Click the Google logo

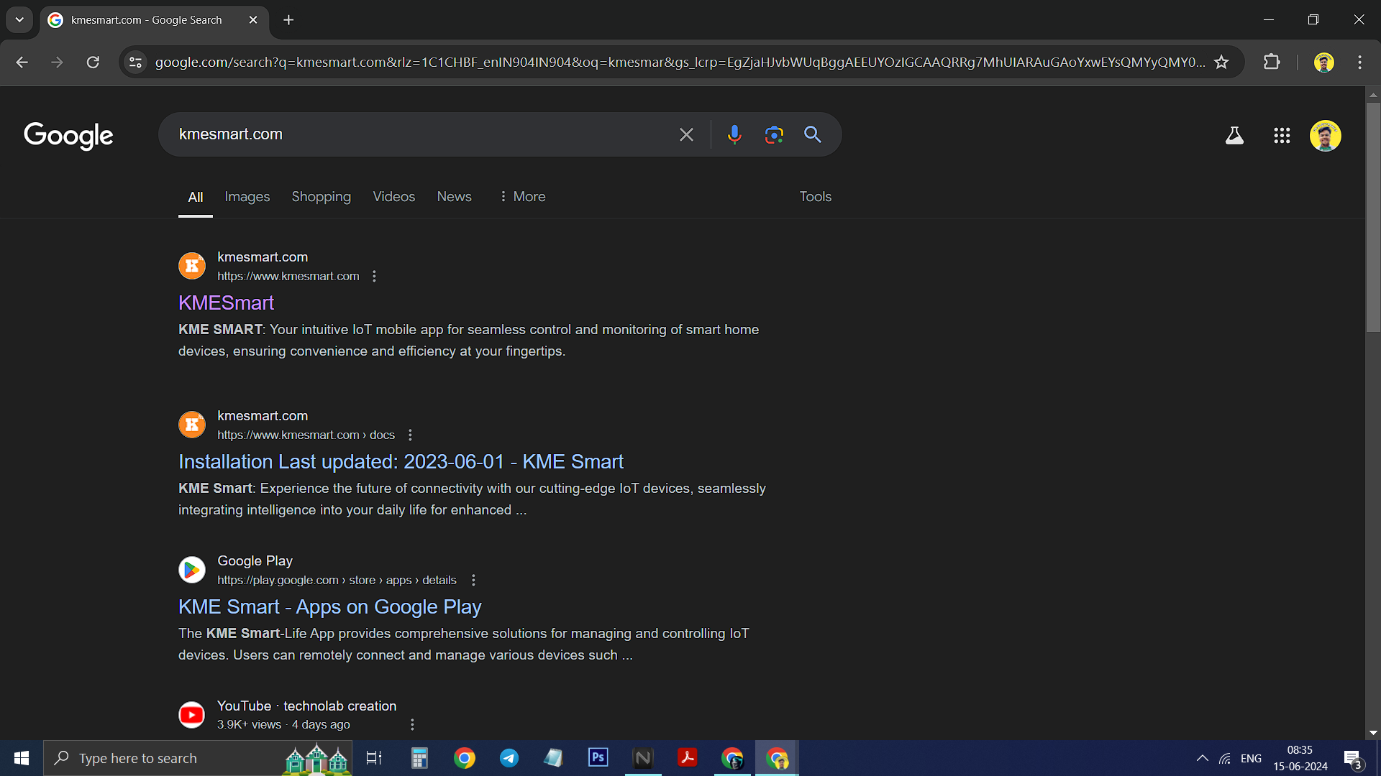(x=68, y=135)
